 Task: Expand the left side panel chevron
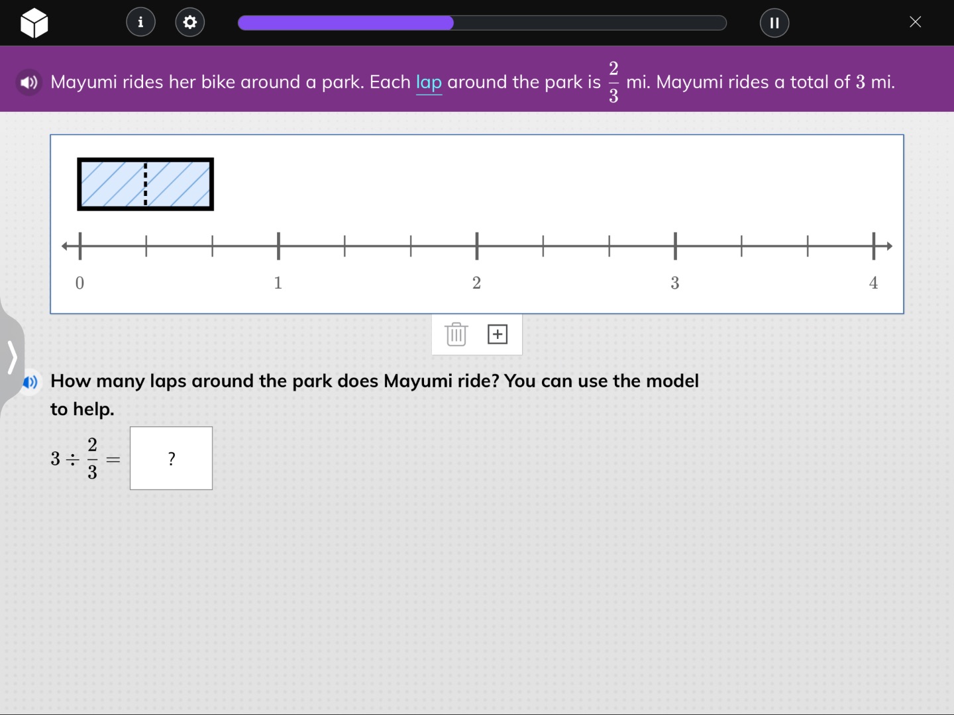[x=12, y=358]
